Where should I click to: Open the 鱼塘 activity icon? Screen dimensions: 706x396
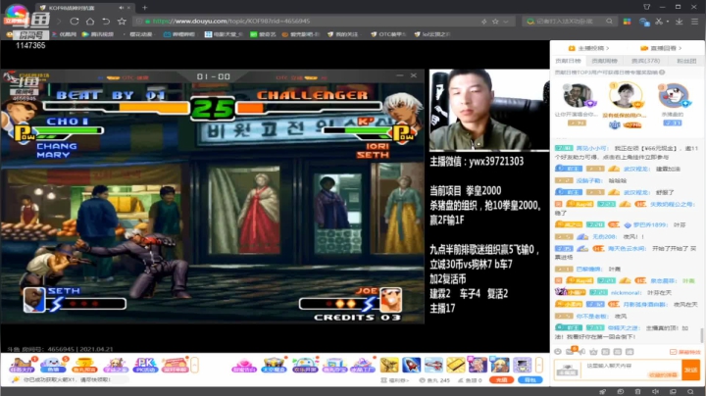53,365
